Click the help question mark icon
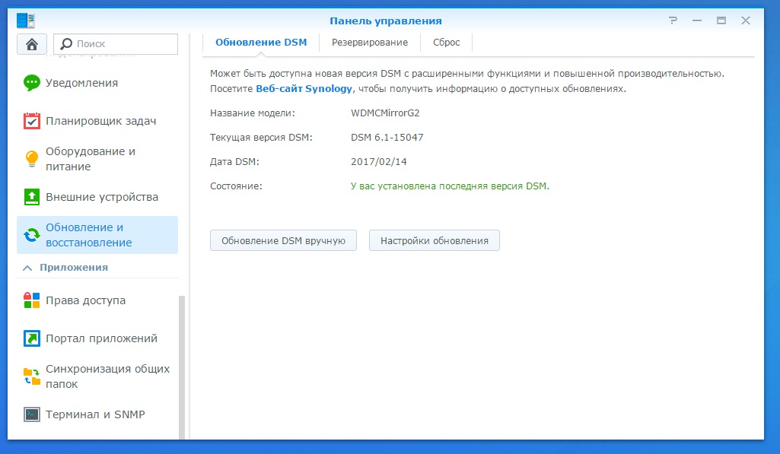 (x=673, y=21)
